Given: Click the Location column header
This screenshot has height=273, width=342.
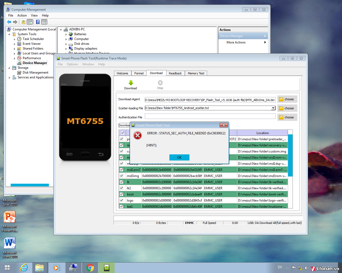Looking at the screenshot, I should point(262,133).
